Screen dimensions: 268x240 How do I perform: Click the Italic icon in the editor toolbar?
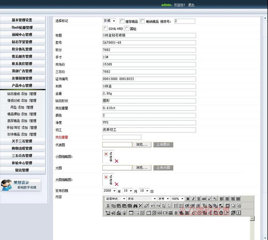pos(194,199)
